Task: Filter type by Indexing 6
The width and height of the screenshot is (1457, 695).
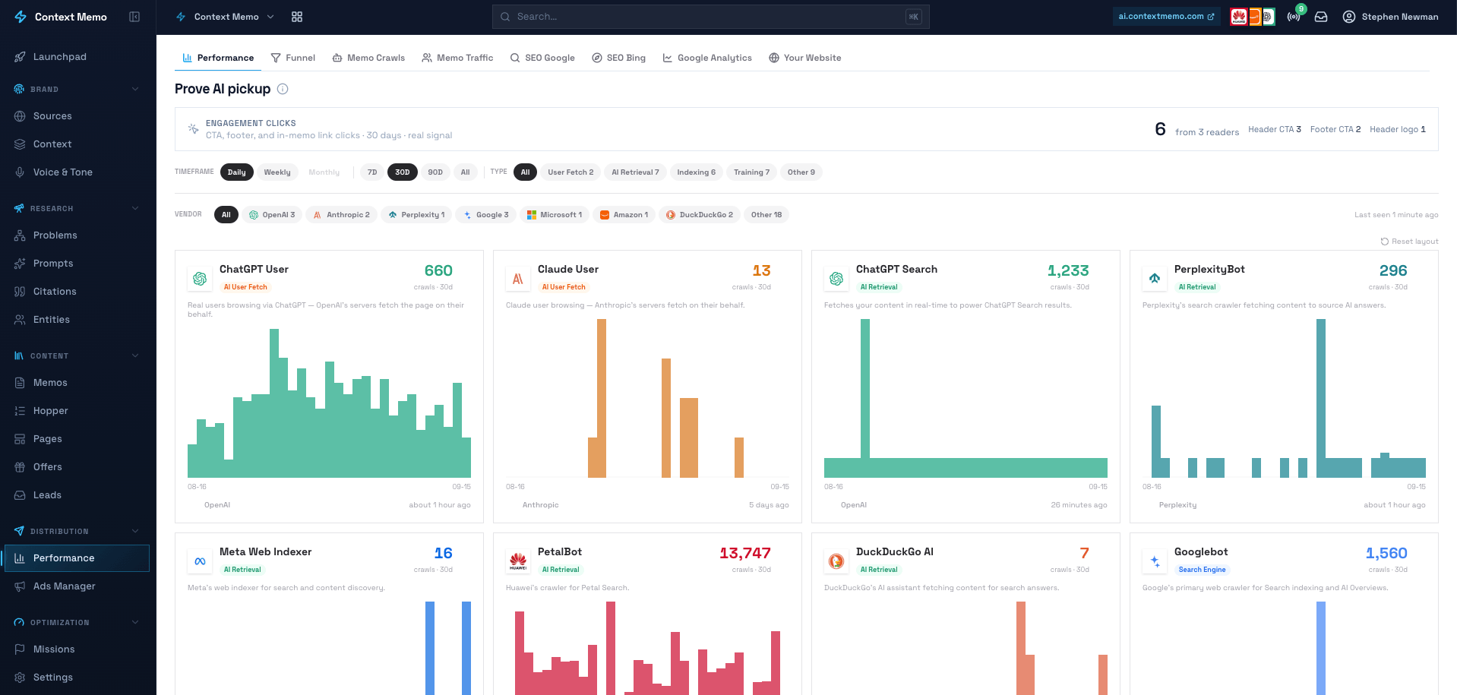Action: [x=697, y=172]
